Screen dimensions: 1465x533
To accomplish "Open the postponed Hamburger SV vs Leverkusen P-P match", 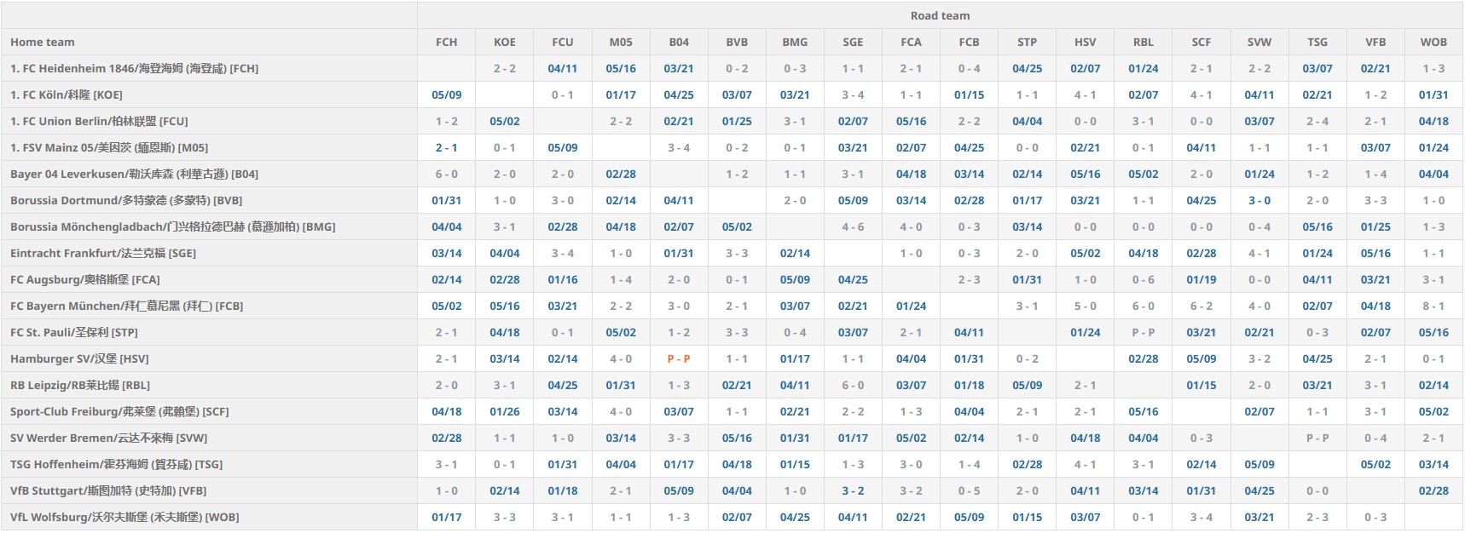I will tap(678, 358).
